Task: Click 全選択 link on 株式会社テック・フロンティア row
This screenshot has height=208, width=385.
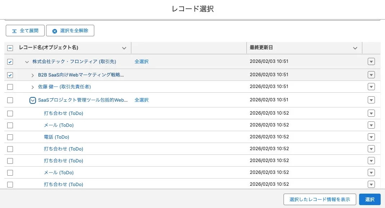Action: point(141,61)
